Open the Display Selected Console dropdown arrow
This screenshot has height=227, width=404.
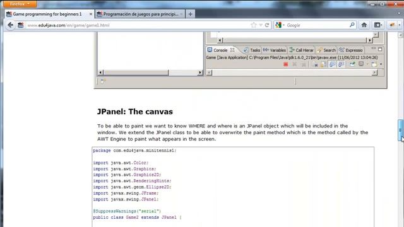tap(367, 64)
